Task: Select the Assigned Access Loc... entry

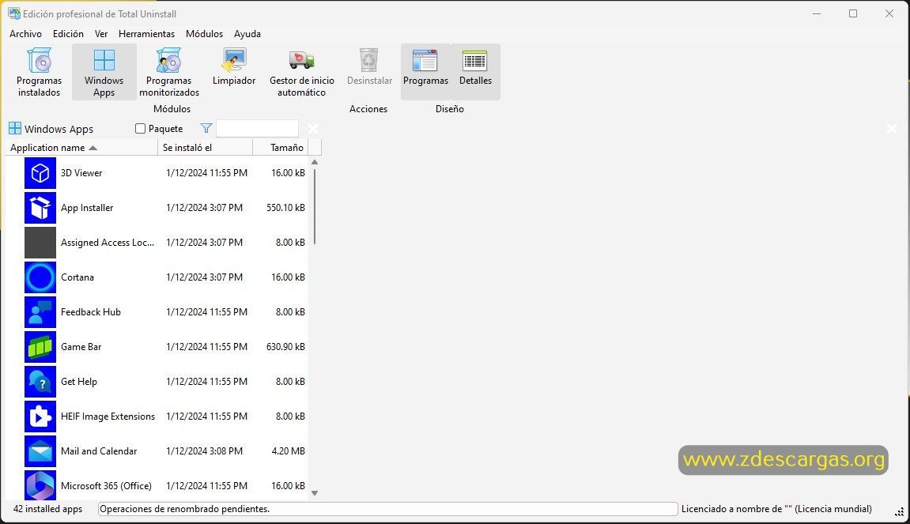Action: click(108, 243)
